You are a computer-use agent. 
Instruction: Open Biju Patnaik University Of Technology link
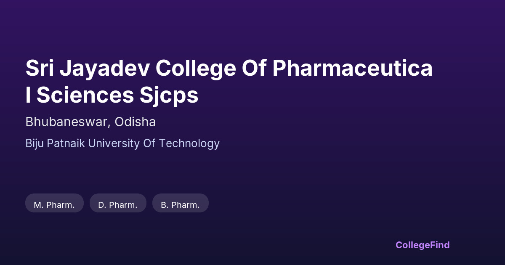tap(122, 143)
